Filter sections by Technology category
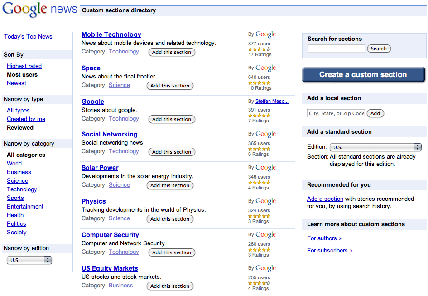The width and height of the screenshot is (428, 296). coord(22,189)
